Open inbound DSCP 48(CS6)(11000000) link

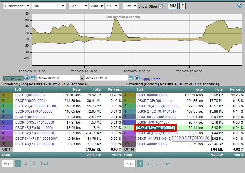click(x=35, y=144)
